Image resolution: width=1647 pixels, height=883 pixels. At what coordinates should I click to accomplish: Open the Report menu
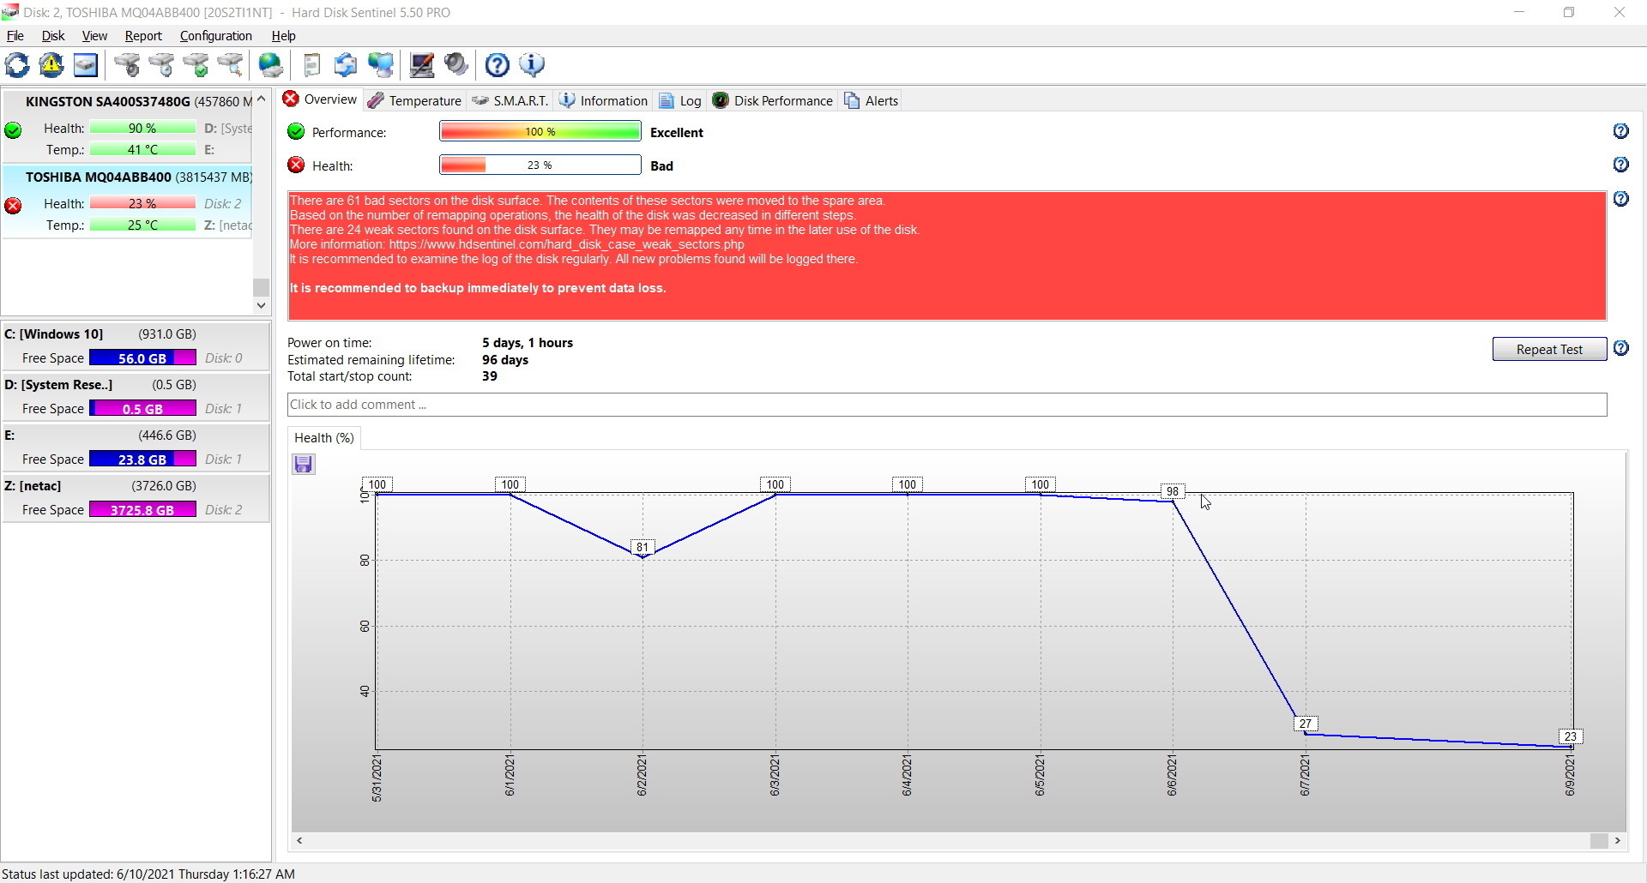[x=142, y=36]
